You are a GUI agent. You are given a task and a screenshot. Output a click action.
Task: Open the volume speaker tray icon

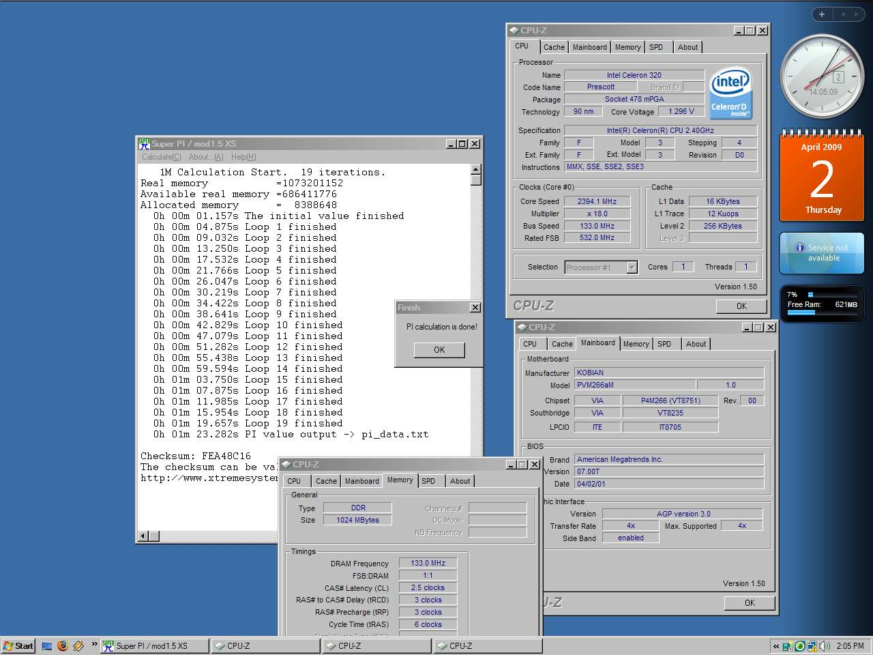click(825, 645)
